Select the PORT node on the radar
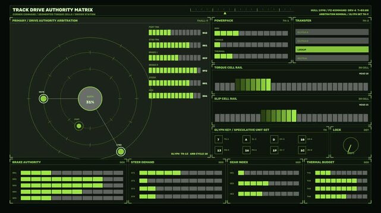Image resolution: width=381 pixels, height=213 pixels. click(78, 126)
